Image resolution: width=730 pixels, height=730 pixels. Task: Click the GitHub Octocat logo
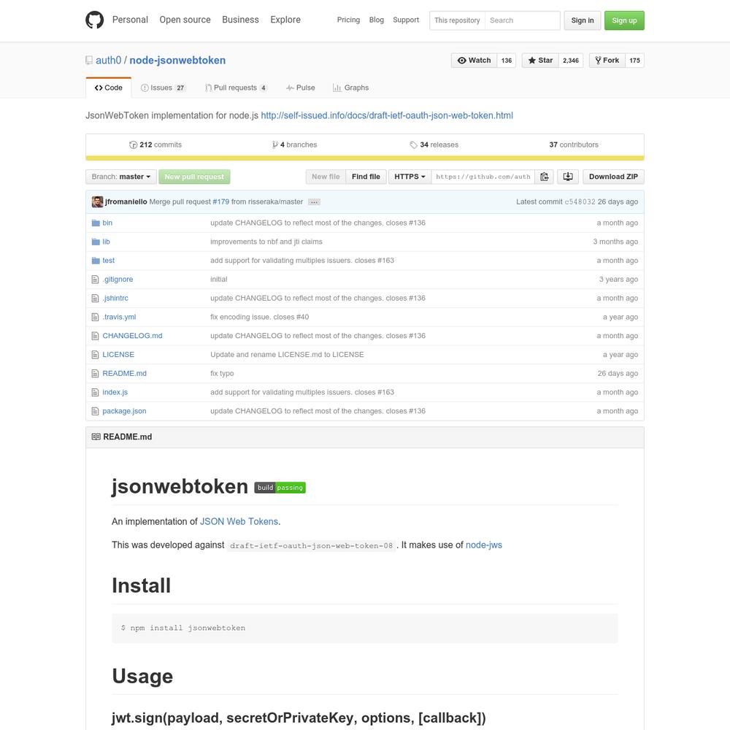click(x=94, y=20)
